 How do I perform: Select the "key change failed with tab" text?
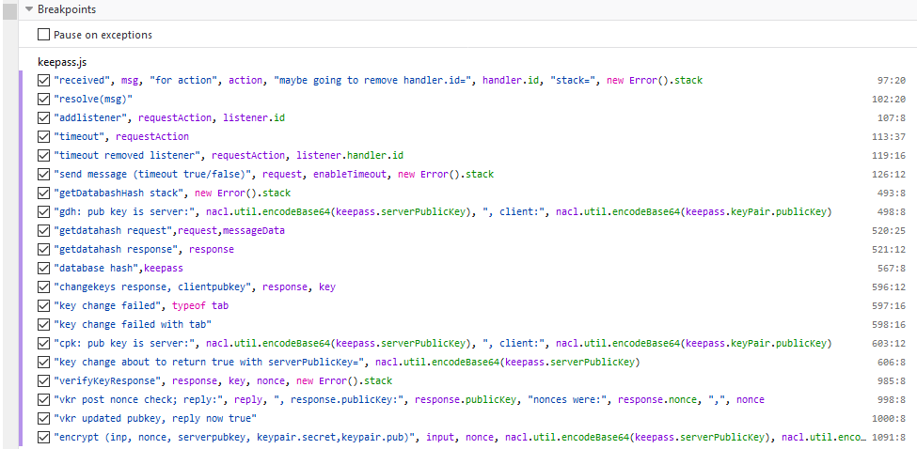click(133, 324)
